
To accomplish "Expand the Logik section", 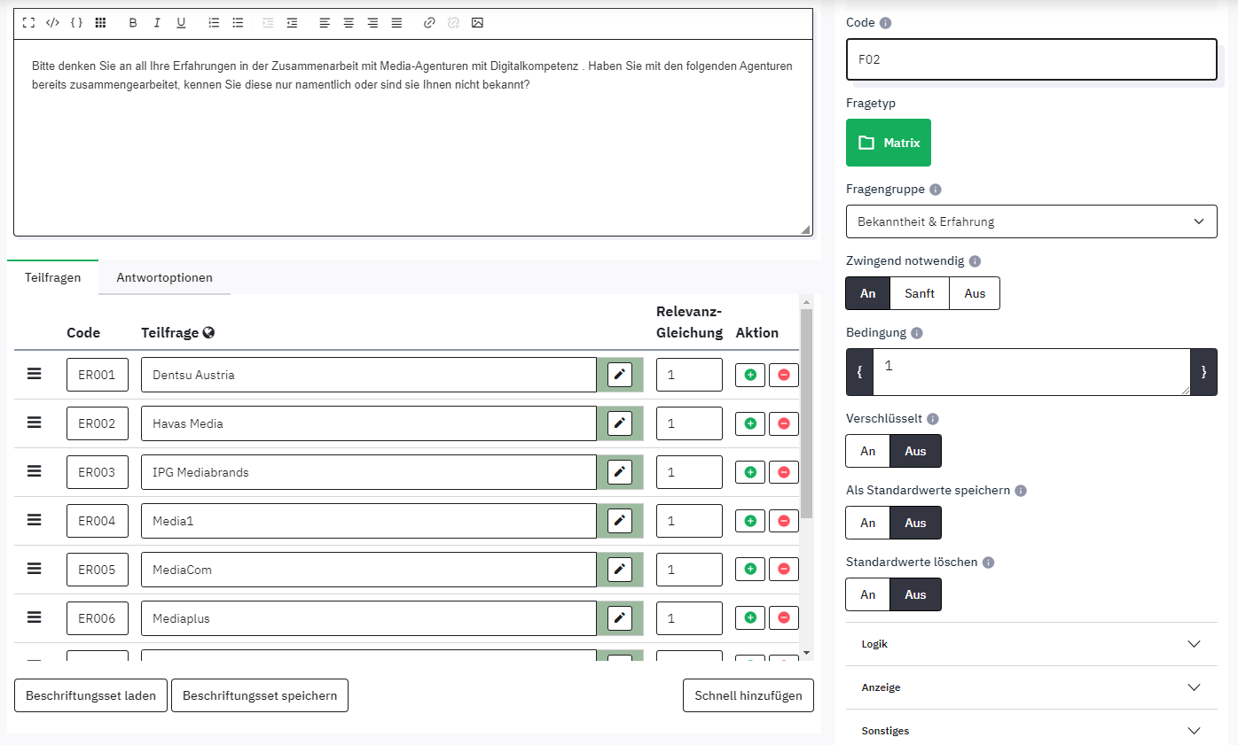I will [x=1030, y=644].
